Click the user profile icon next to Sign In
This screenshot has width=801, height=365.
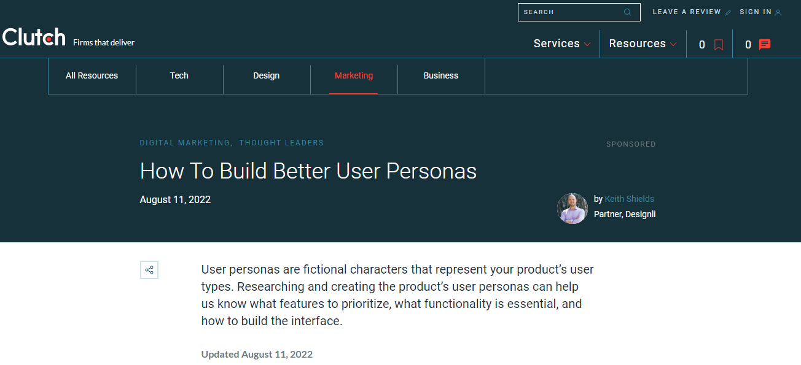pos(778,12)
